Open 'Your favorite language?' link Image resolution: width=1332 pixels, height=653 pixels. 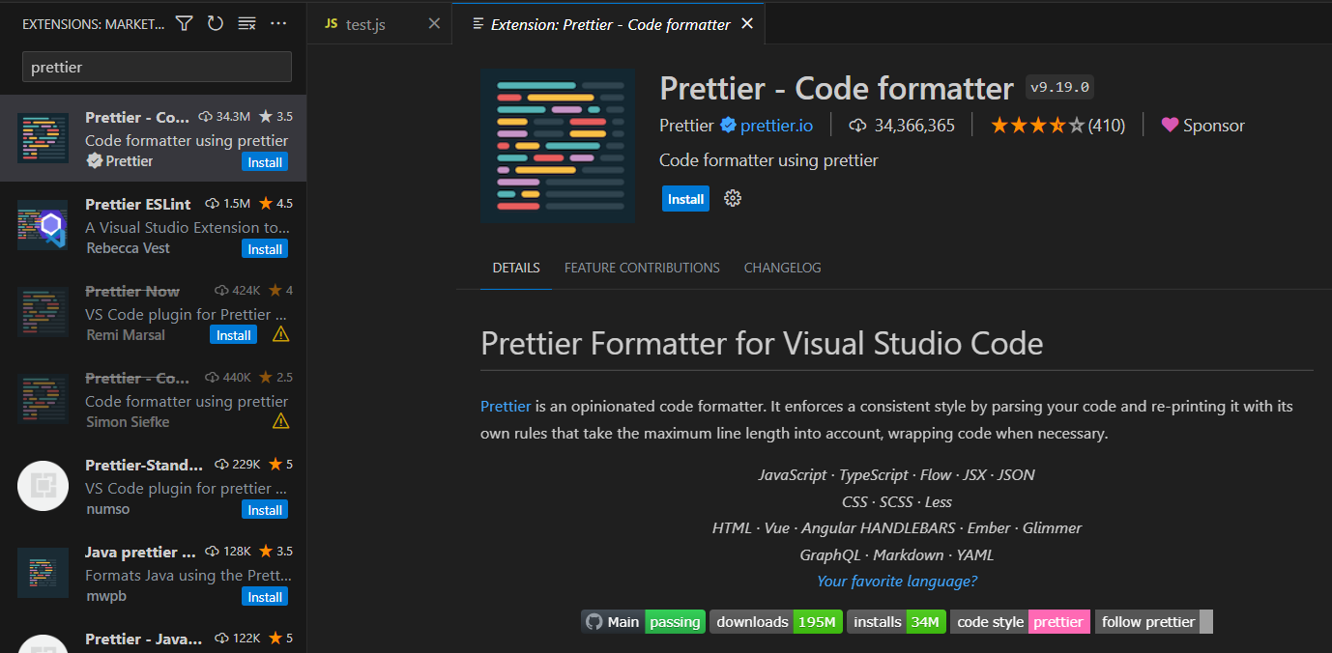pyautogui.click(x=897, y=581)
